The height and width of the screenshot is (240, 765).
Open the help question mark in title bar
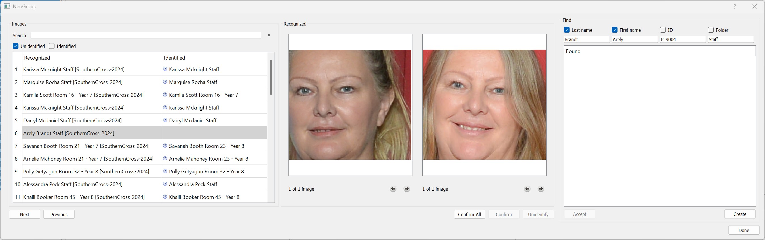(x=735, y=6)
